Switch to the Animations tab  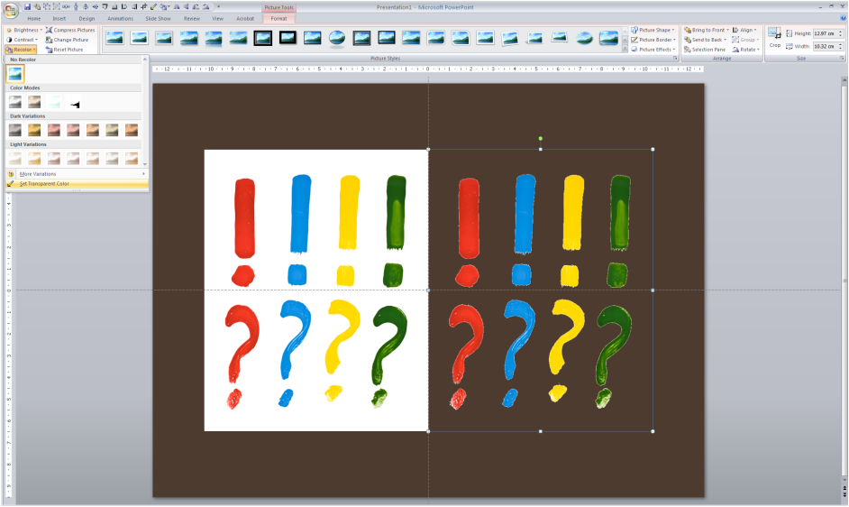click(120, 18)
